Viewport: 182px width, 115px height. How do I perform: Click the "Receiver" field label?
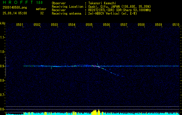[59, 10]
